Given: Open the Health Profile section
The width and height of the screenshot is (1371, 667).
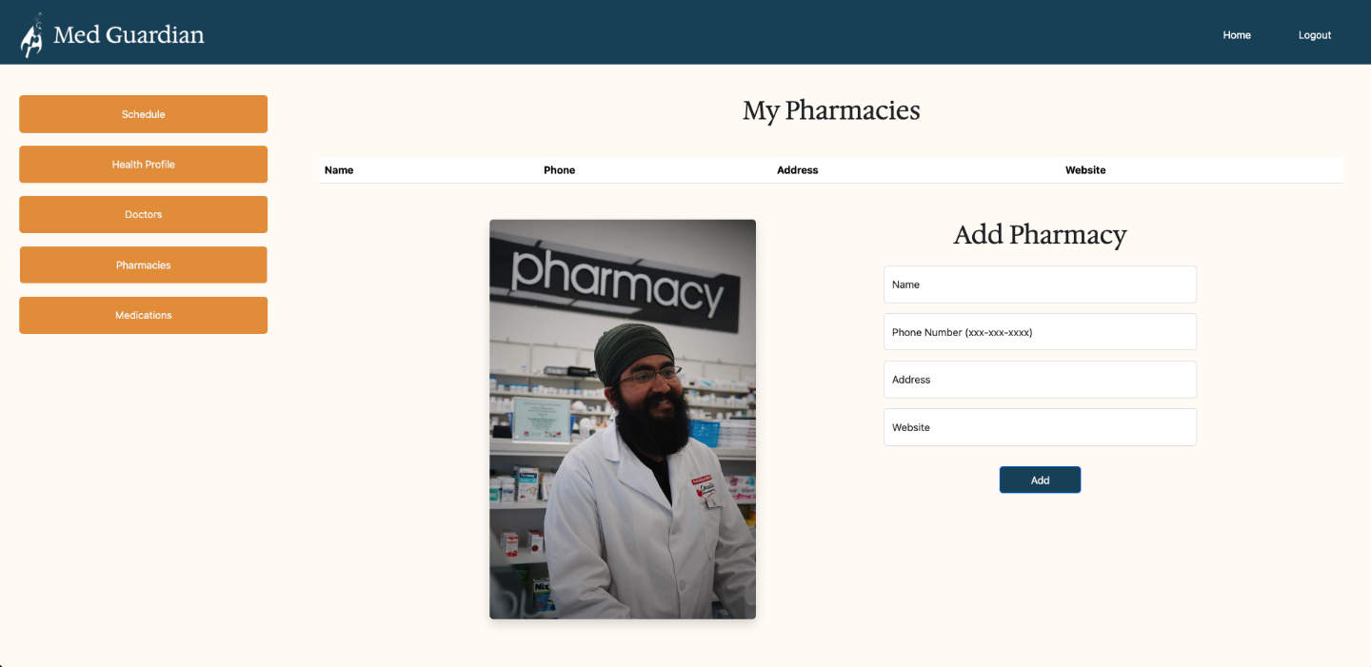Looking at the screenshot, I should (143, 165).
